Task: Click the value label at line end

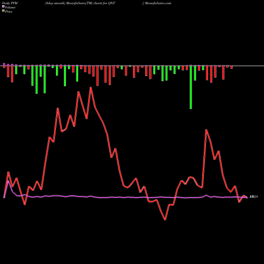Action: coord(254,197)
